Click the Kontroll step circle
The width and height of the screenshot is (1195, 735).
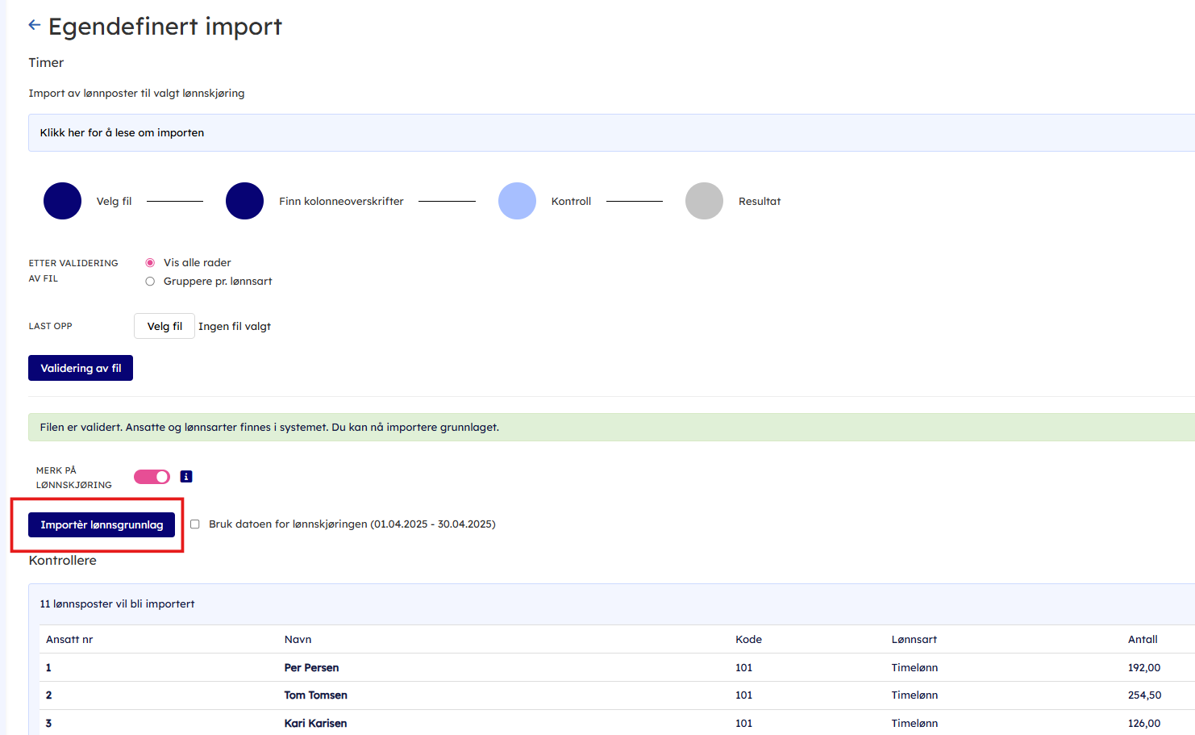click(x=517, y=201)
